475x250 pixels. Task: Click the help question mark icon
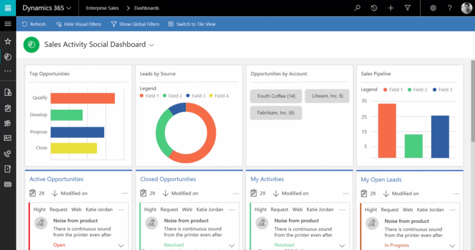pyautogui.click(x=450, y=8)
